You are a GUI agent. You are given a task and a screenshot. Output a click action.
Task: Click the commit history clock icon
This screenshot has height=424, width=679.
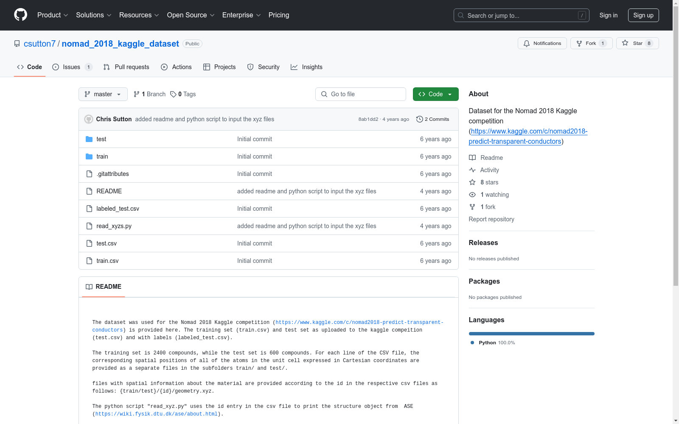point(420,119)
